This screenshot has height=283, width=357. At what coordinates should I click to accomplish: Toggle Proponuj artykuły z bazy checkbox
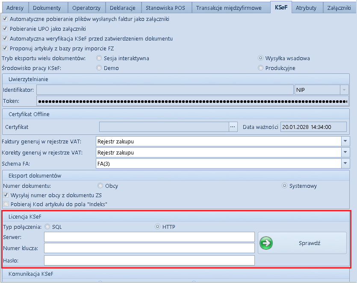tap(5, 48)
